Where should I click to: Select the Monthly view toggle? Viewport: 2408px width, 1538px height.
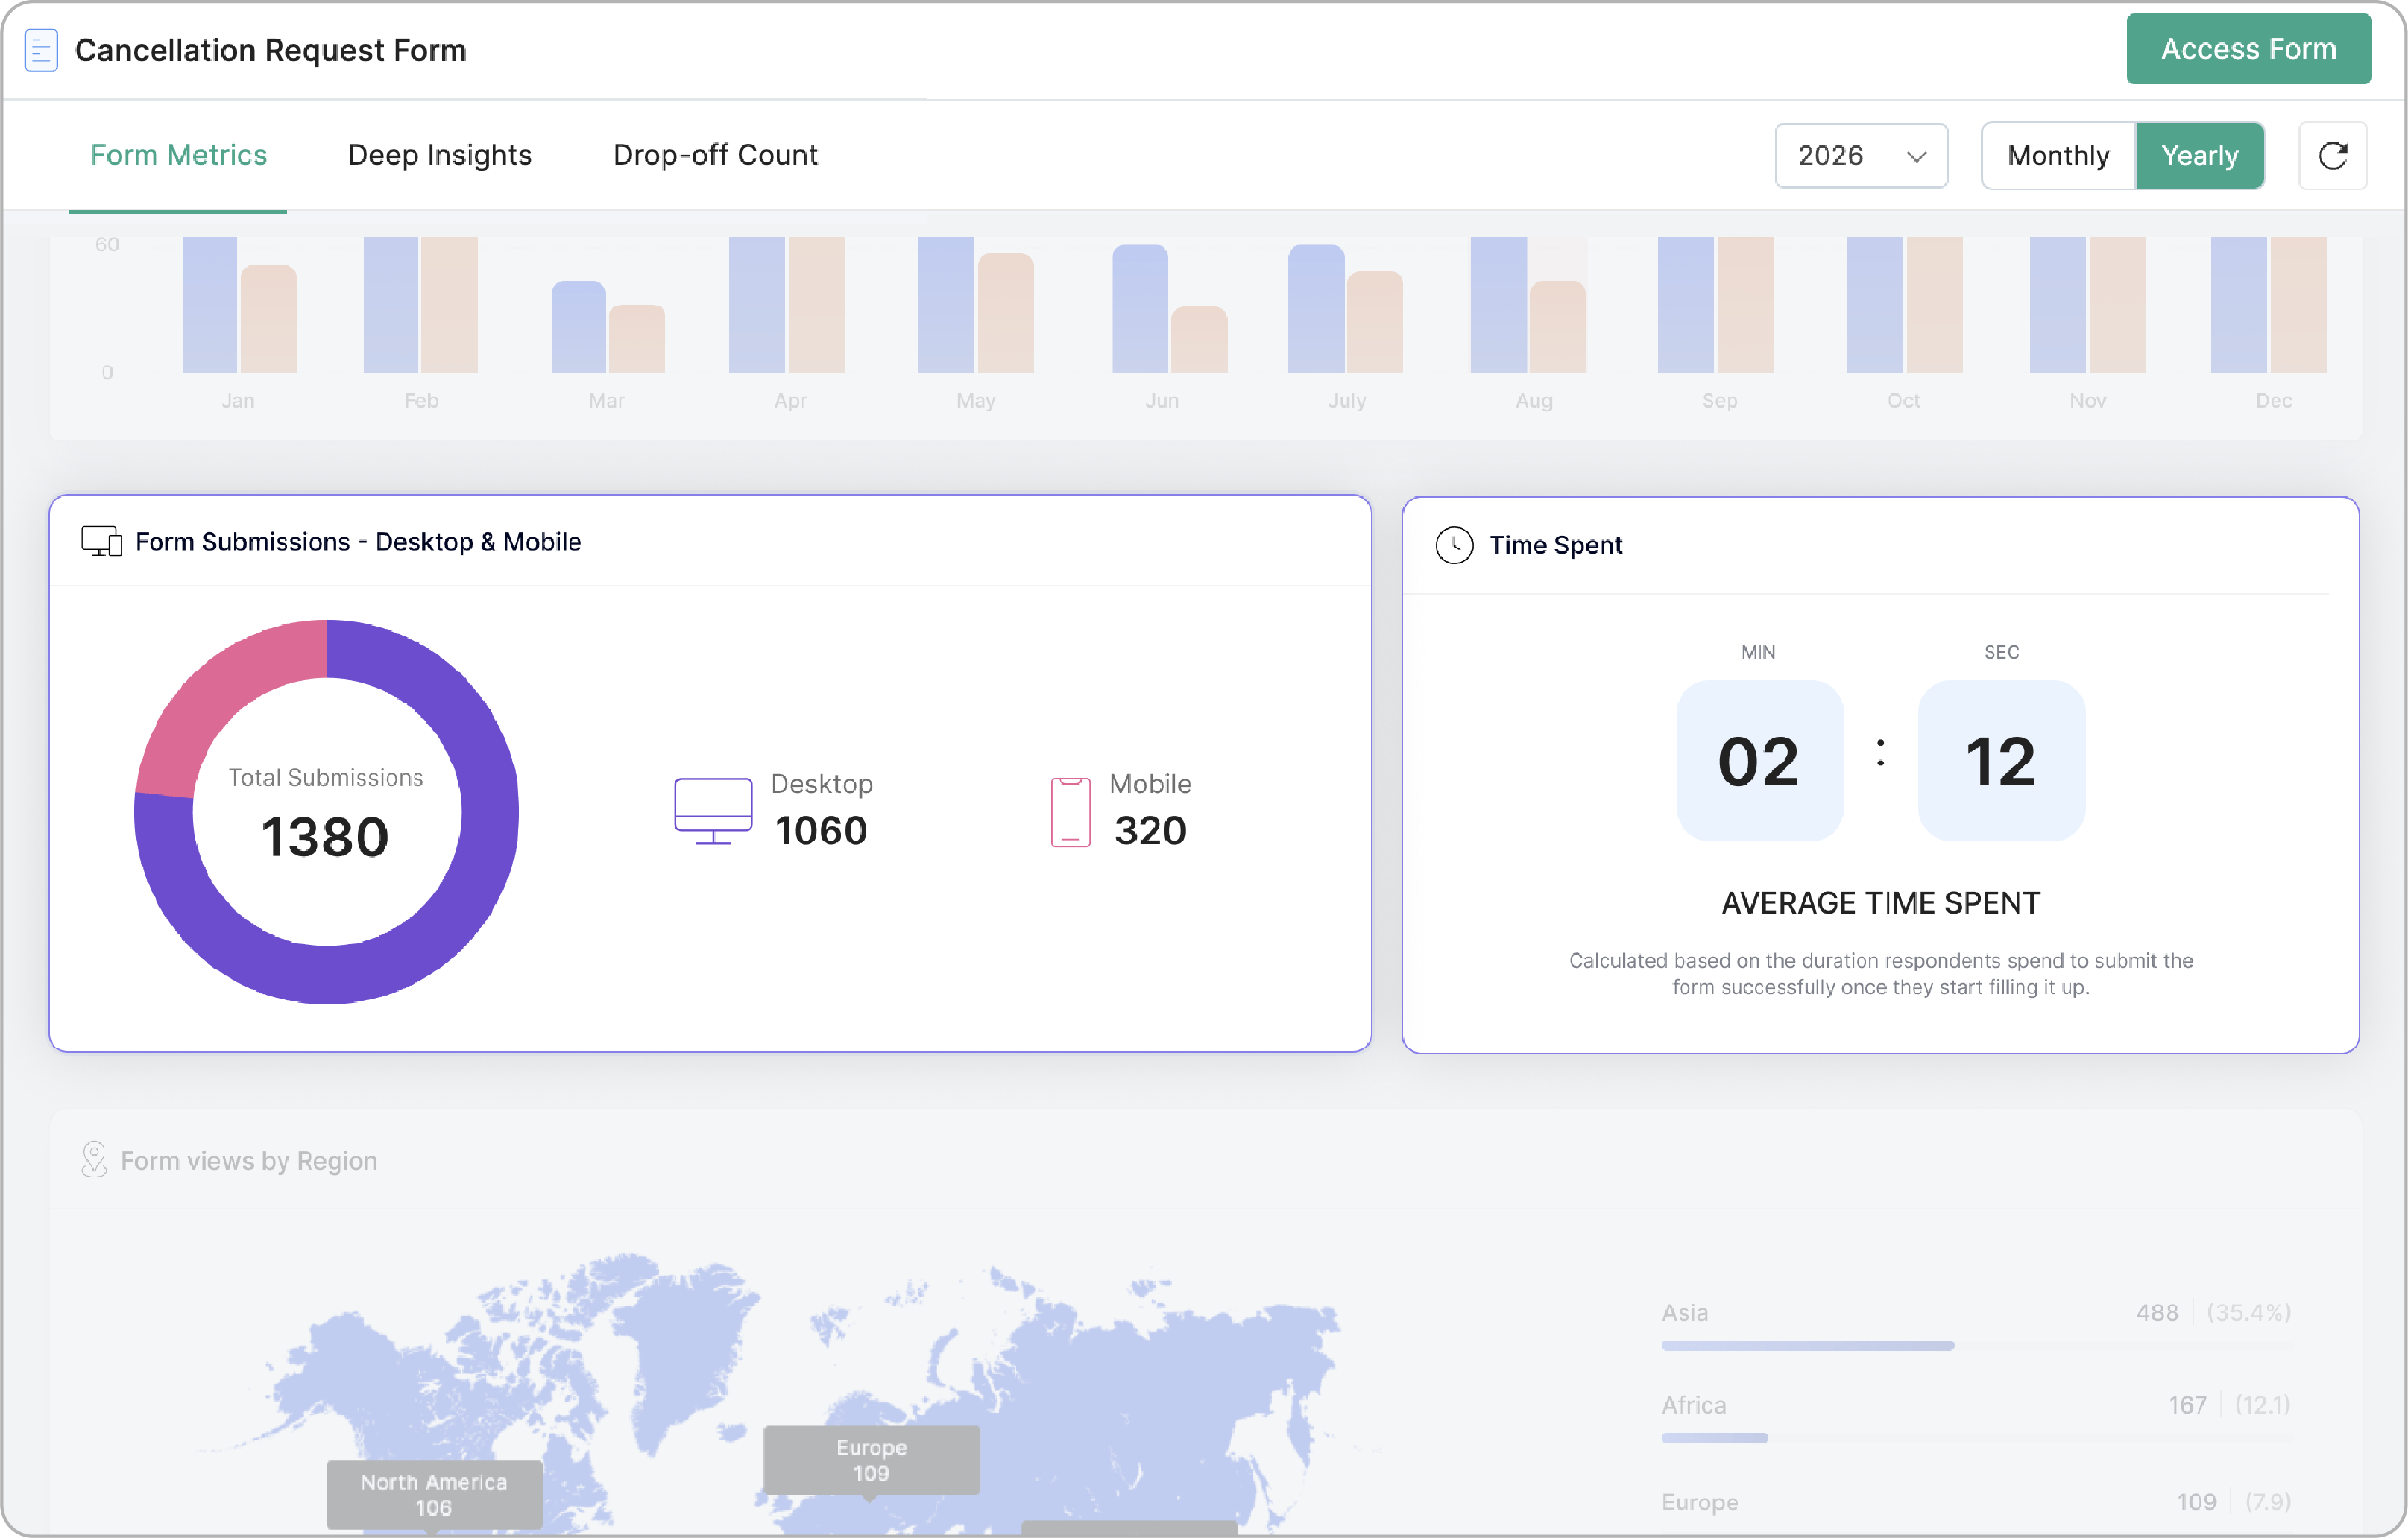click(x=2058, y=156)
